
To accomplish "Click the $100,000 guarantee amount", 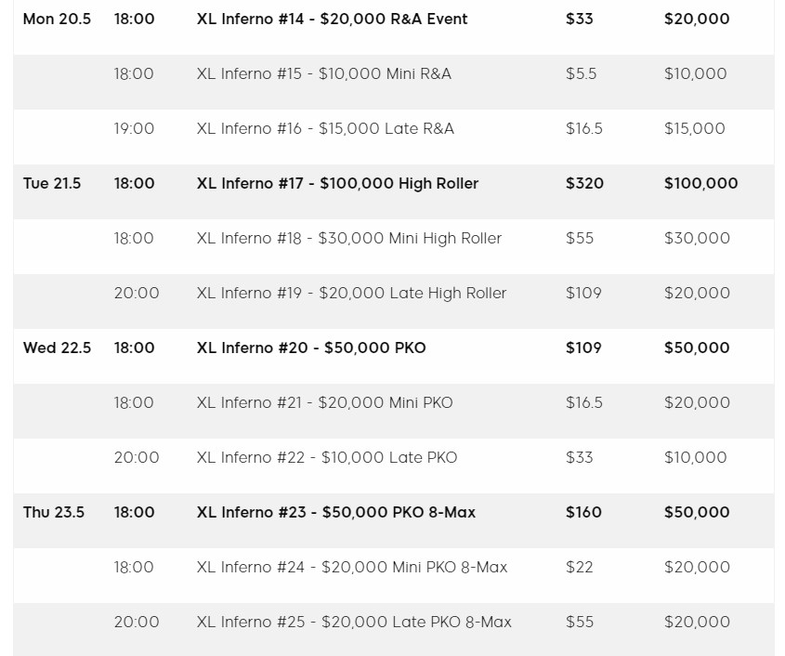I will pyautogui.click(x=700, y=184).
